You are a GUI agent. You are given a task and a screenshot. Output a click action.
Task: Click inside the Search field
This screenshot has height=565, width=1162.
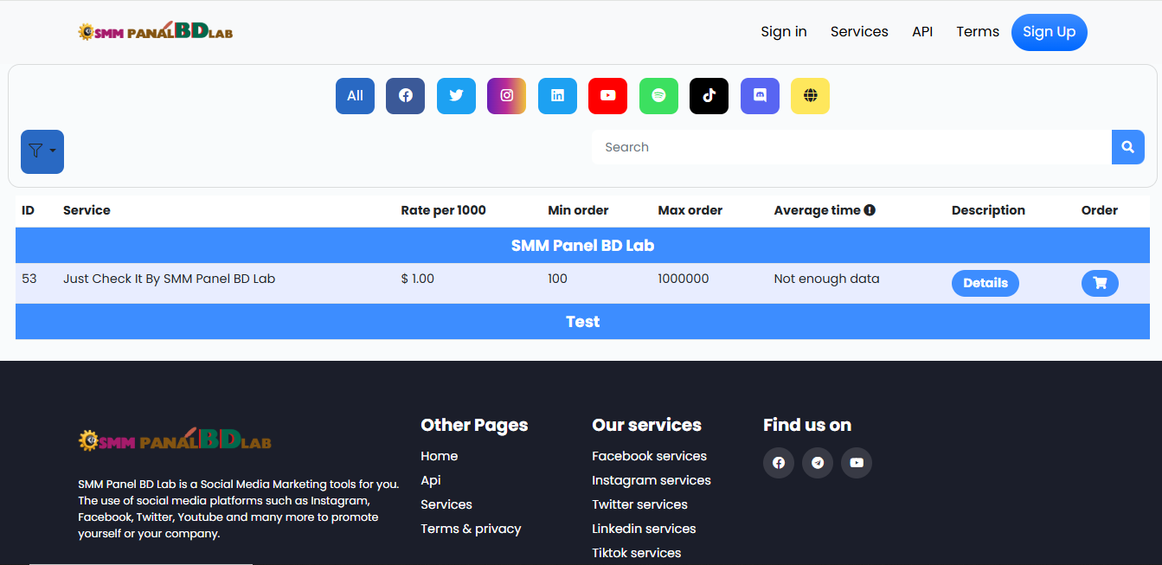point(851,147)
